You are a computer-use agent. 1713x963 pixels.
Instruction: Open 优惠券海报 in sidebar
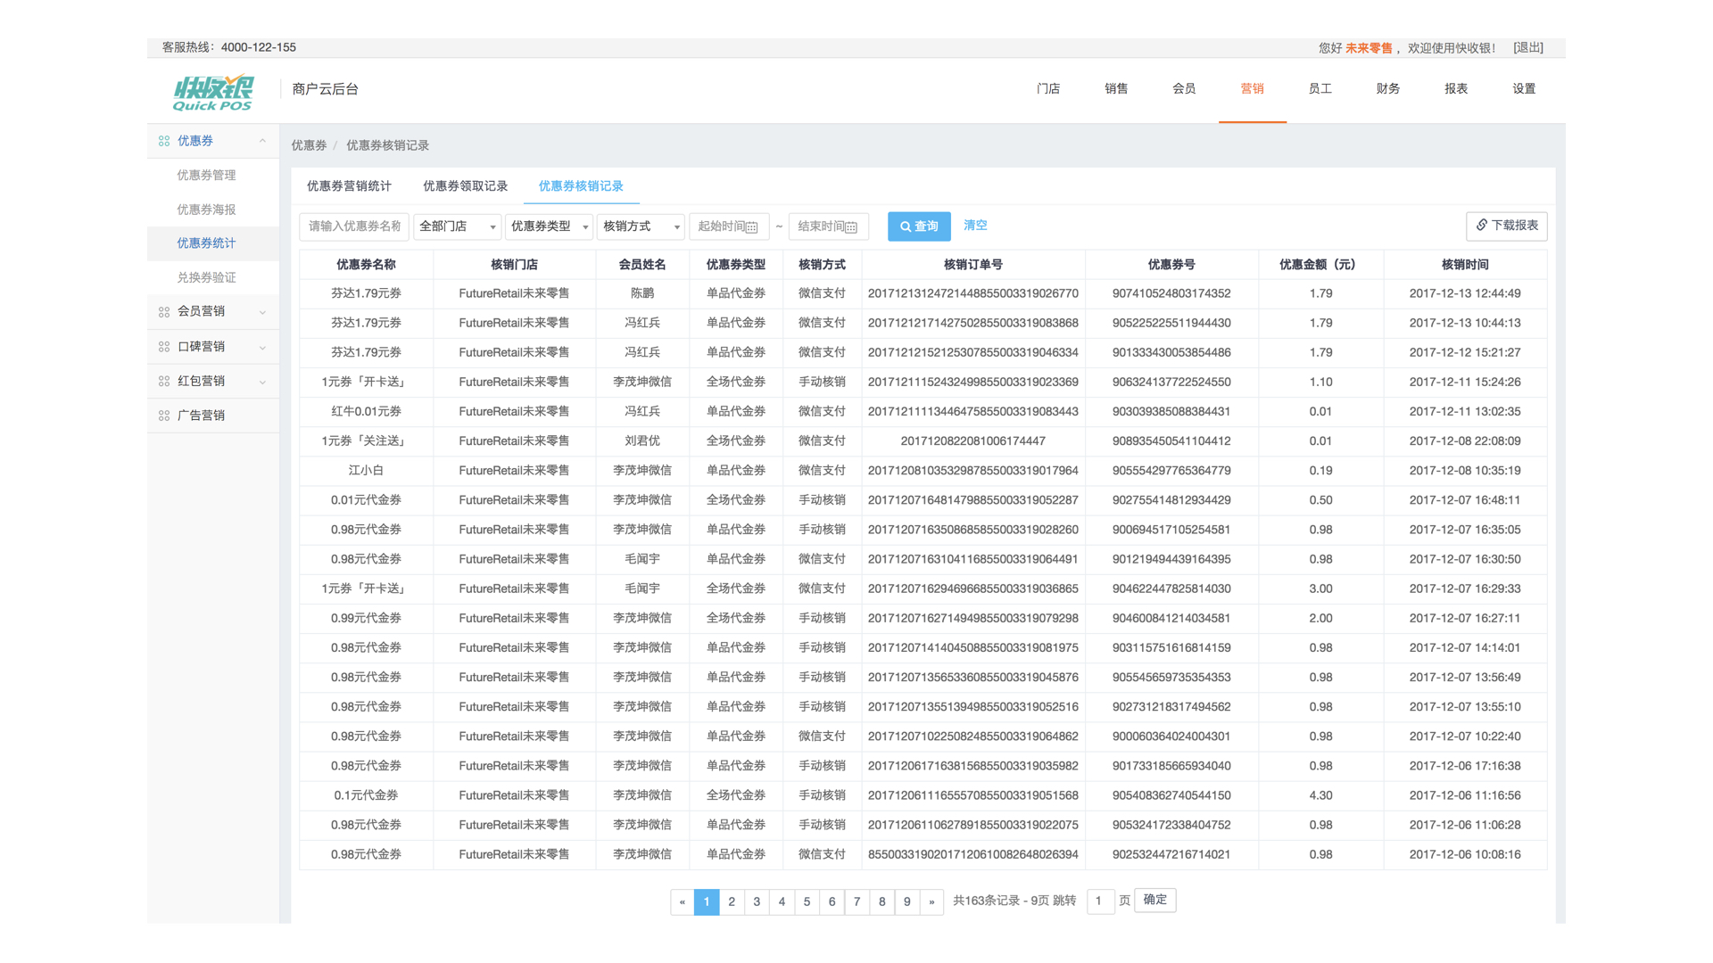pyautogui.click(x=206, y=210)
